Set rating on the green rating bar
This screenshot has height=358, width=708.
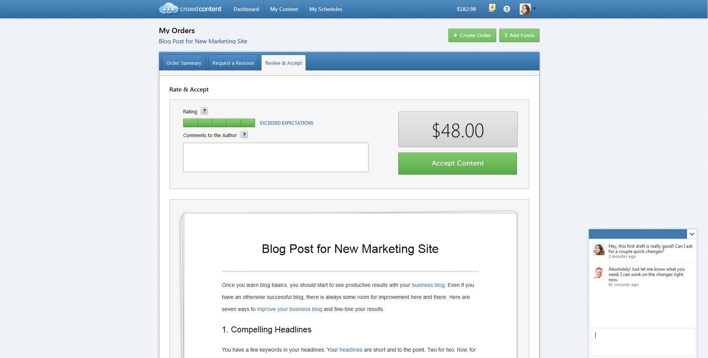pyautogui.click(x=219, y=123)
